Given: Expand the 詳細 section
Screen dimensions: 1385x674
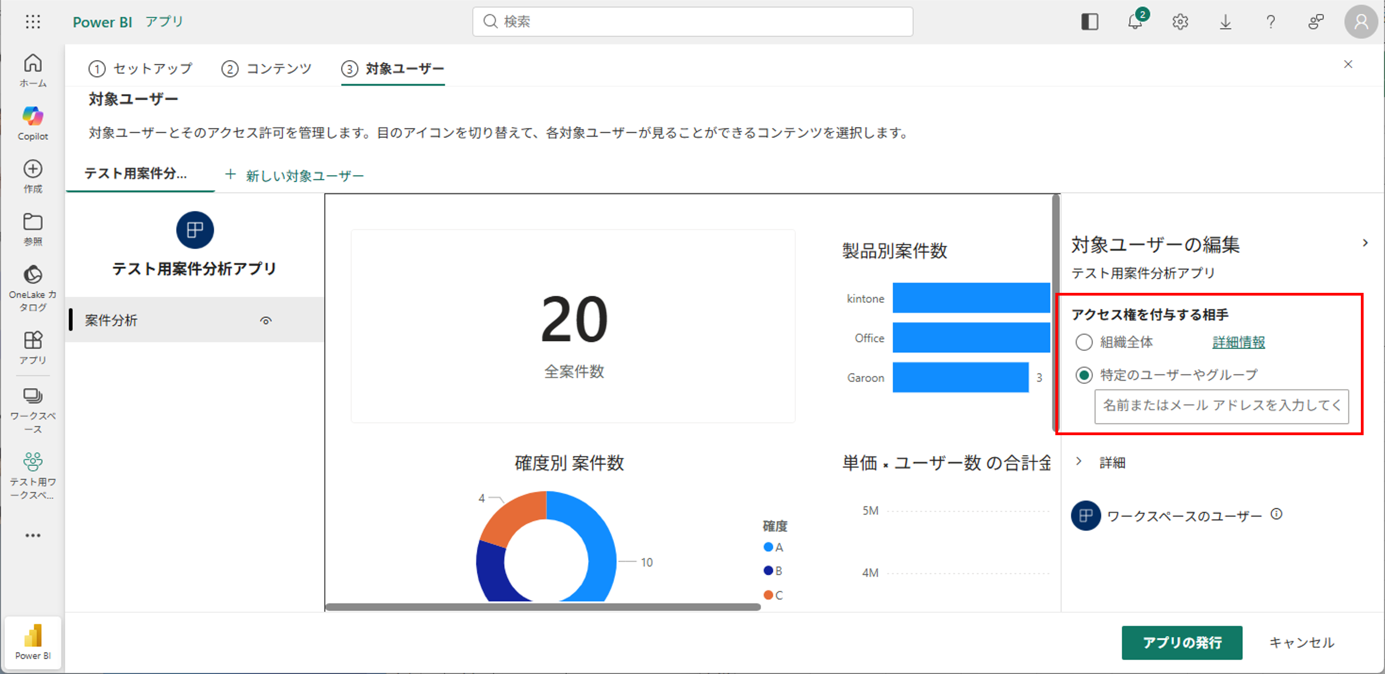Looking at the screenshot, I should point(1079,462).
